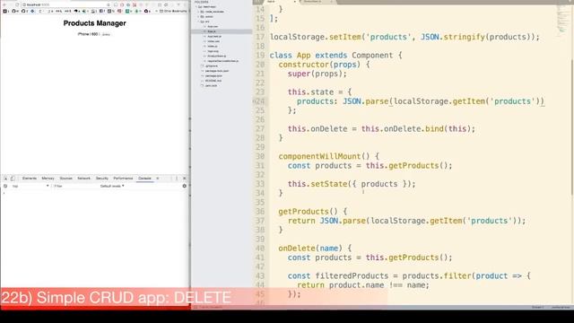Image resolution: width=574 pixels, height=323 pixels.
Task: Click the console Filter input field
Action: click(75, 186)
